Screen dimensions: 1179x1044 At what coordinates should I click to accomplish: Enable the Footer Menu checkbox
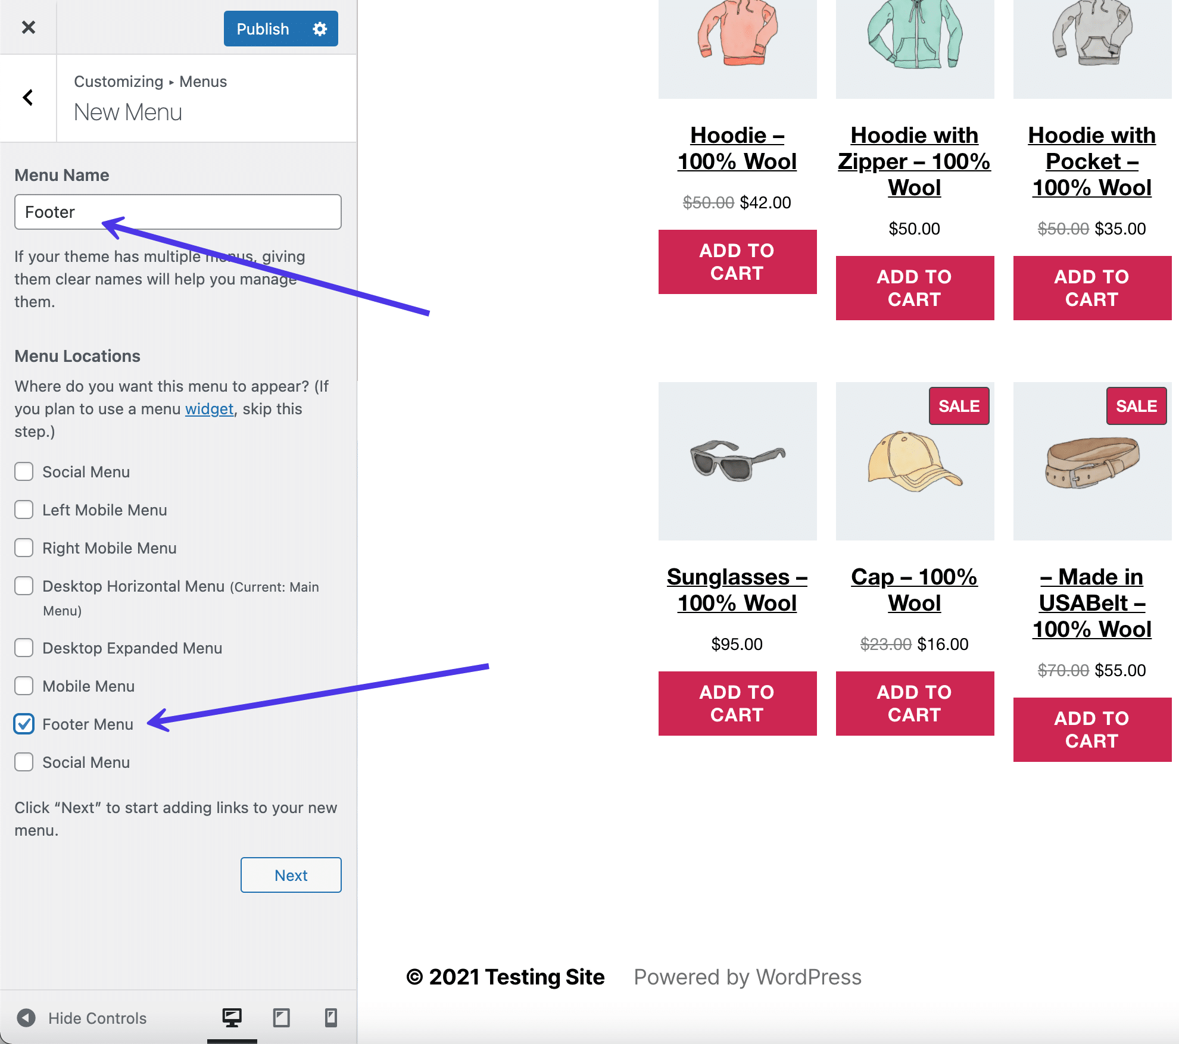[23, 724]
